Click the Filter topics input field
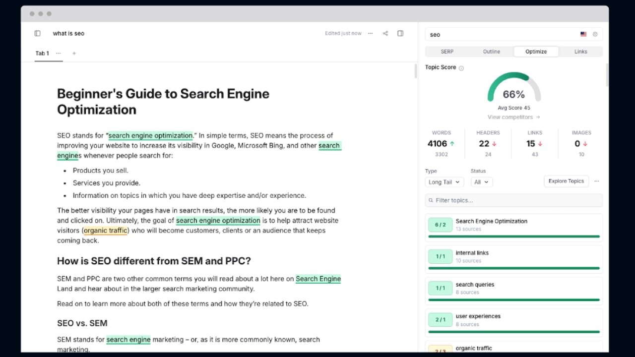Viewport: 635px width, 357px height. [x=514, y=200]
